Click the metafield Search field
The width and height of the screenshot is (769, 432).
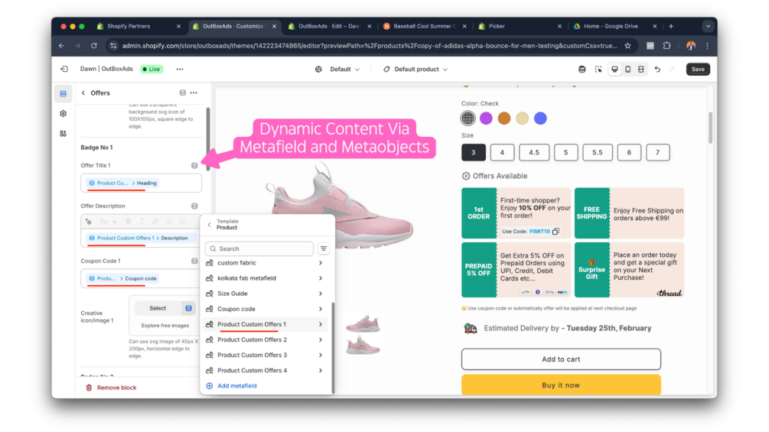259,248
